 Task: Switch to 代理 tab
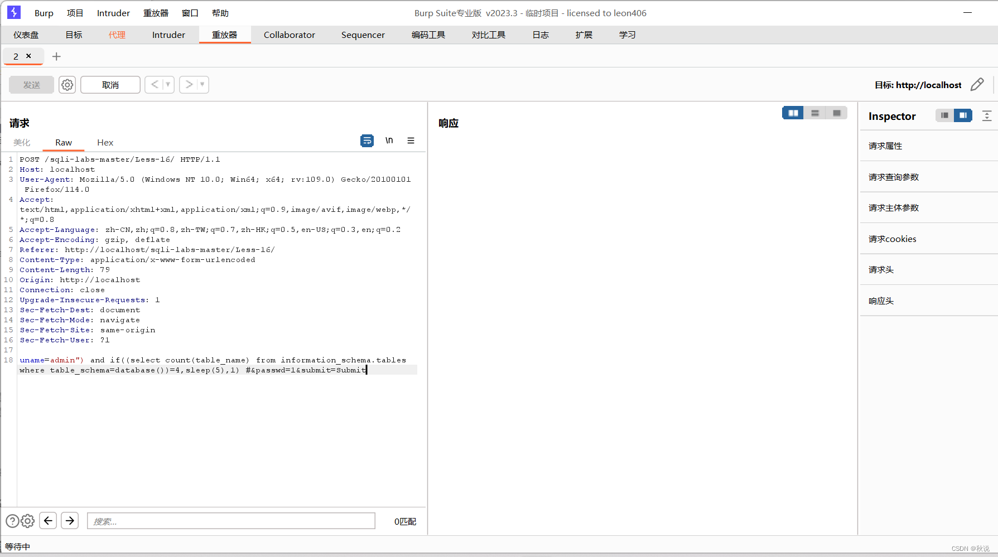[x=117, y=35]
